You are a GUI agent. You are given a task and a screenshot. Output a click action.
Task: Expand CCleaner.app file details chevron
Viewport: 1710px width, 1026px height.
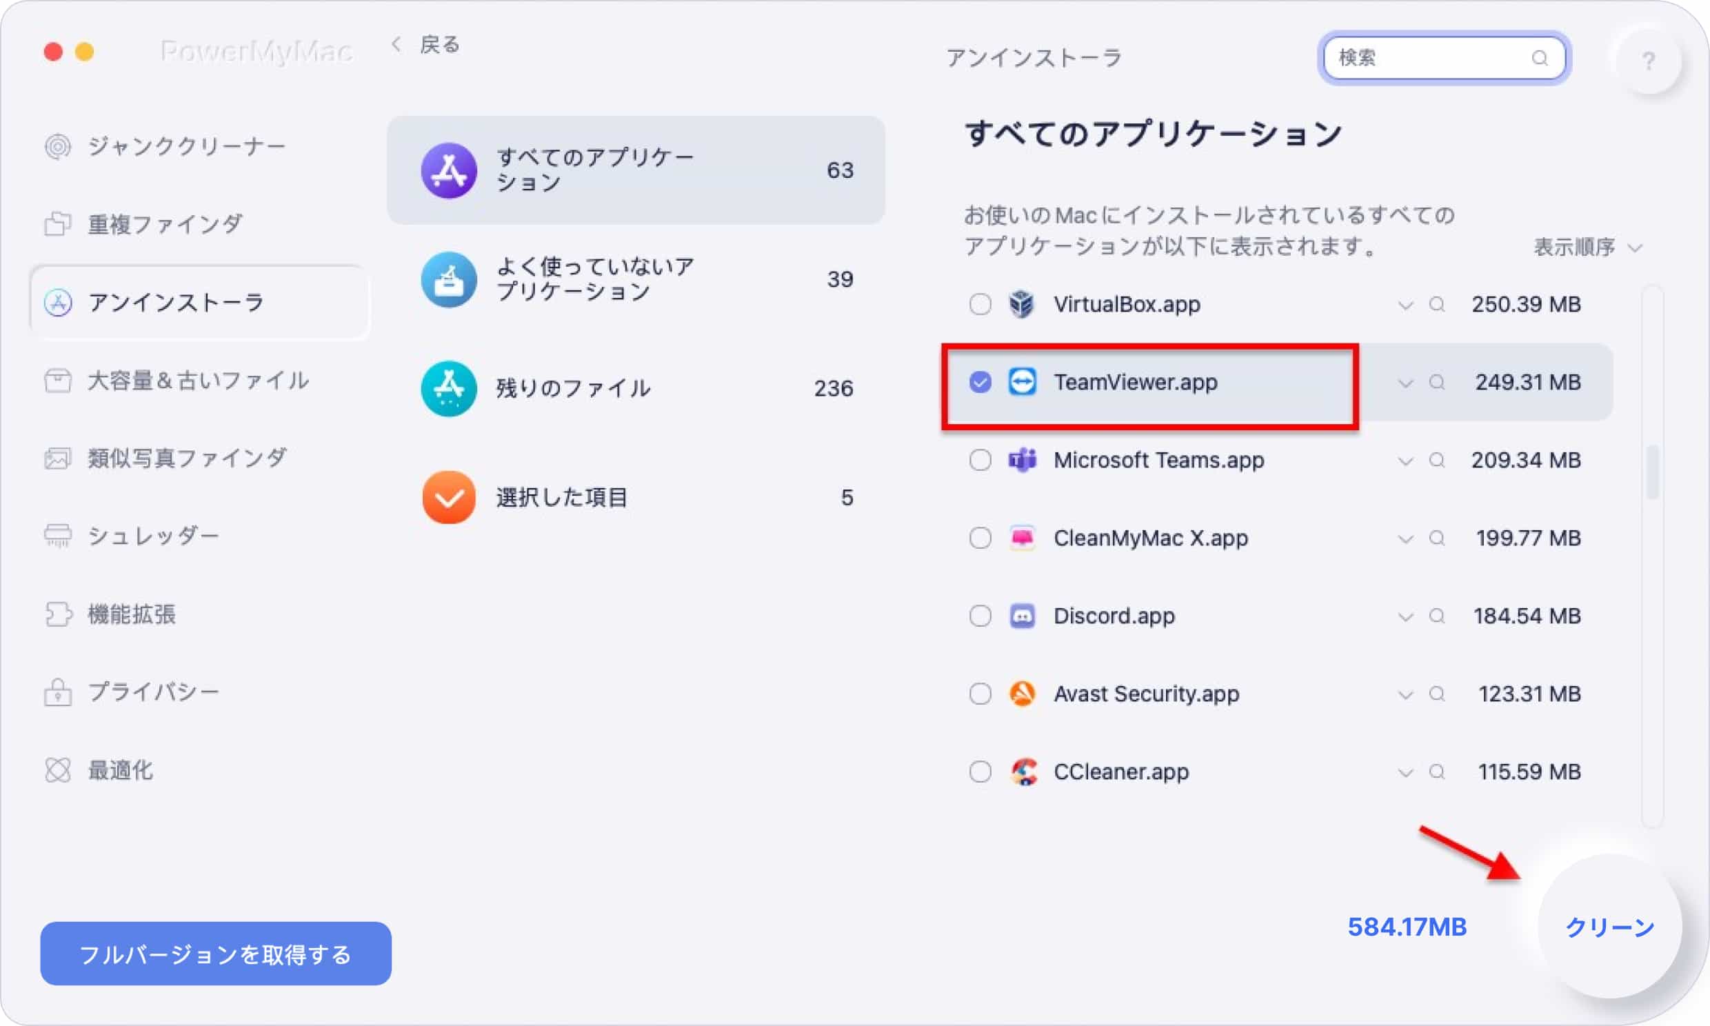[1405, 773]
